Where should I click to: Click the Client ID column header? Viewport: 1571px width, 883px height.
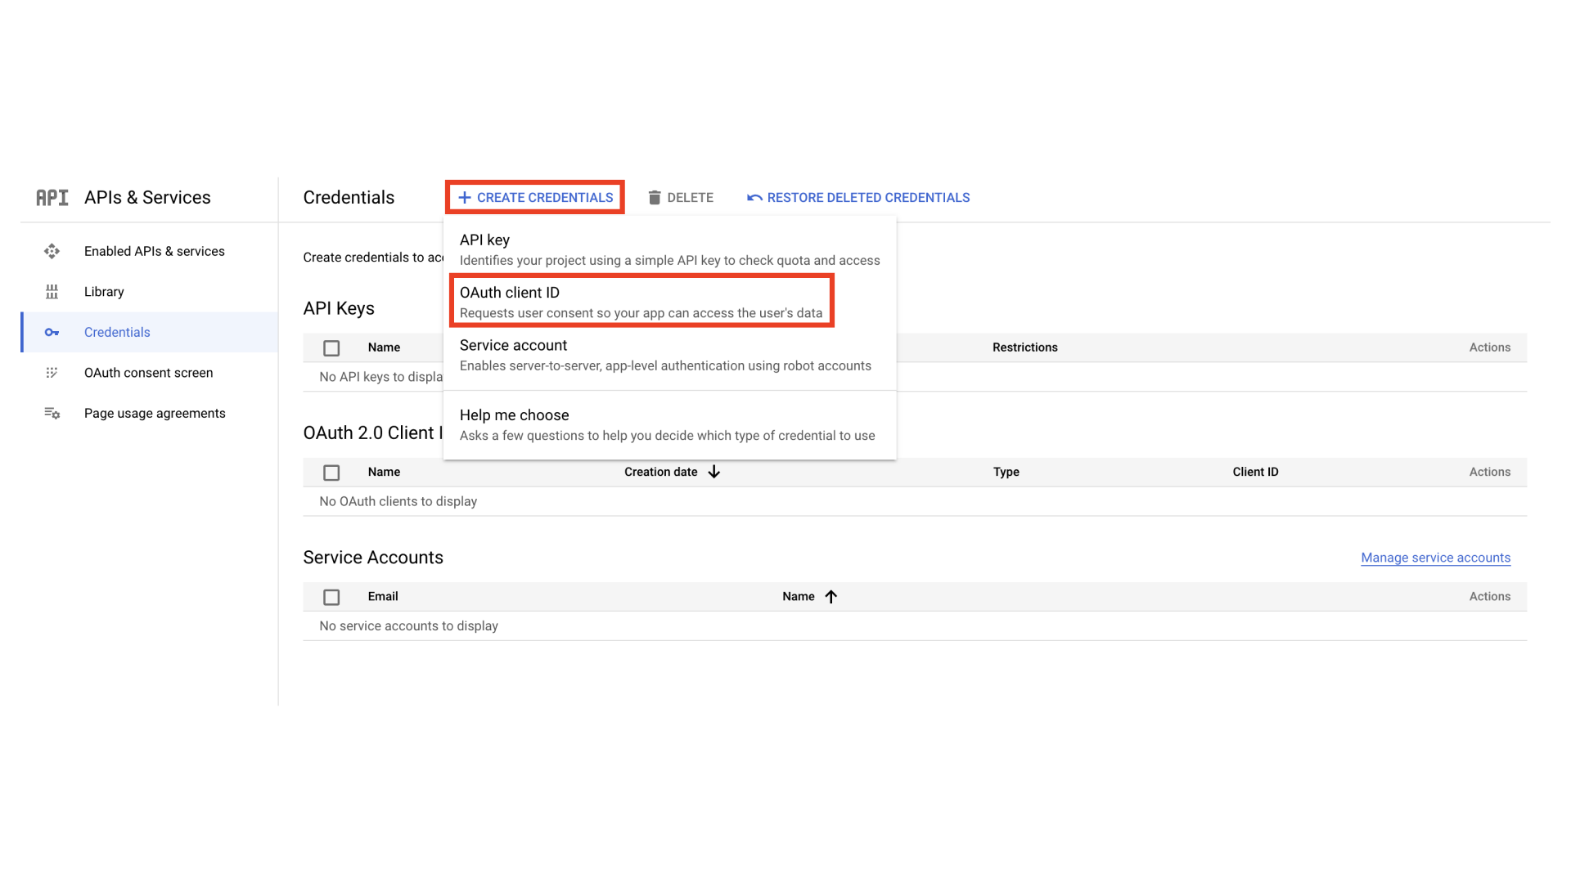point(1255,472)
